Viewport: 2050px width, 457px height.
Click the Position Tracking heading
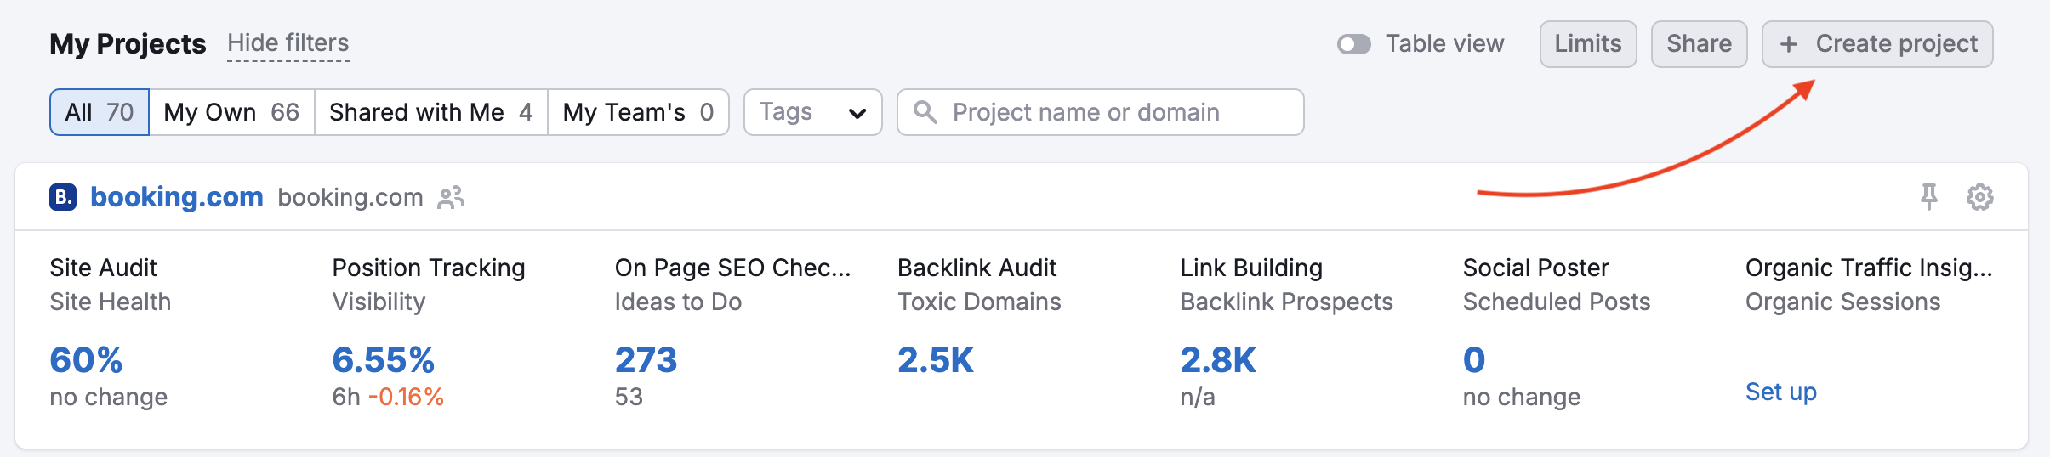(x=429, y=268)
